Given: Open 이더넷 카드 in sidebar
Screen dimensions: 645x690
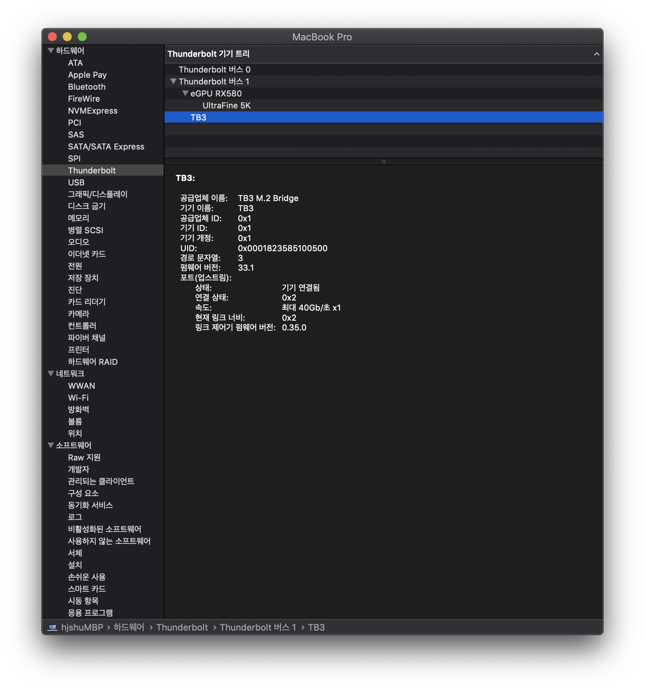Looking at the screenshot, I should click(87, 254).
